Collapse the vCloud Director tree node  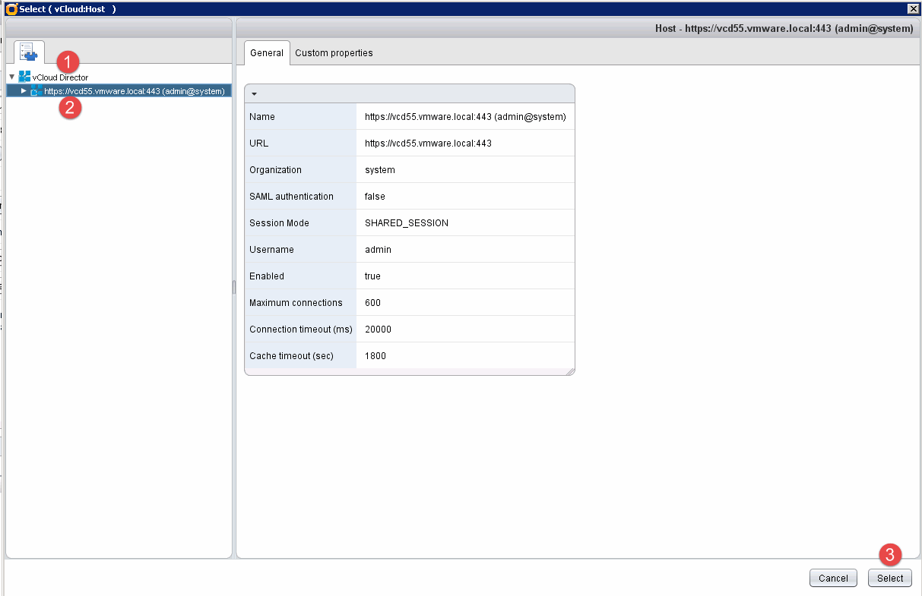11,77
